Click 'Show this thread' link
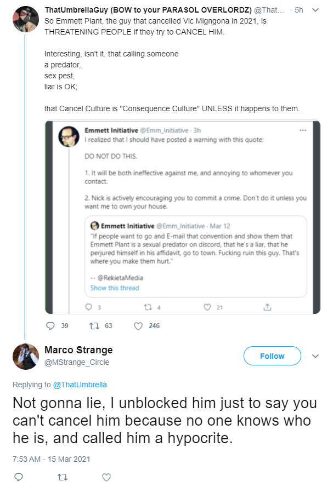This screenshot has height=493, width=333. tap(115, 288)
